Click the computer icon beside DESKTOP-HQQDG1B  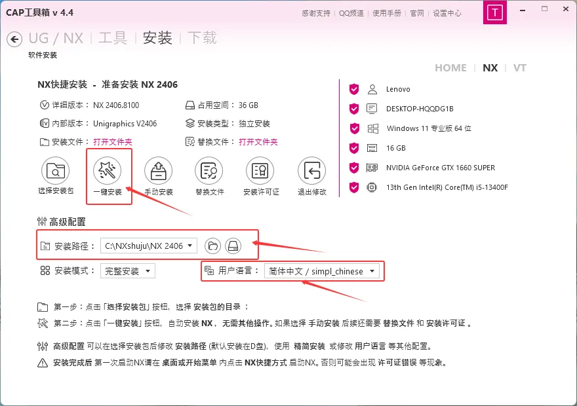[x=372, y=109]
